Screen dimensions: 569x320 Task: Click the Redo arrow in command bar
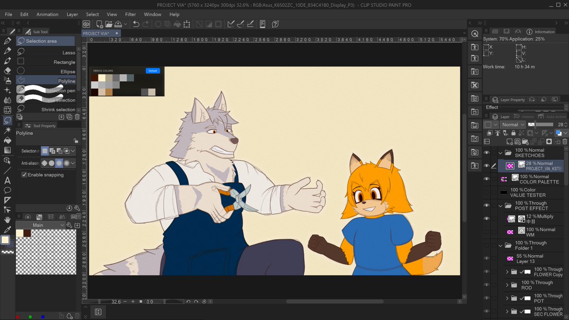pos(145,24)
